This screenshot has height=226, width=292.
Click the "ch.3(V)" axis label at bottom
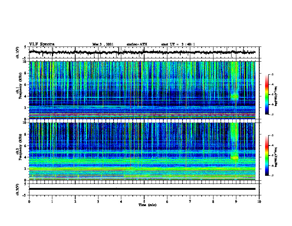click(18, 189)
